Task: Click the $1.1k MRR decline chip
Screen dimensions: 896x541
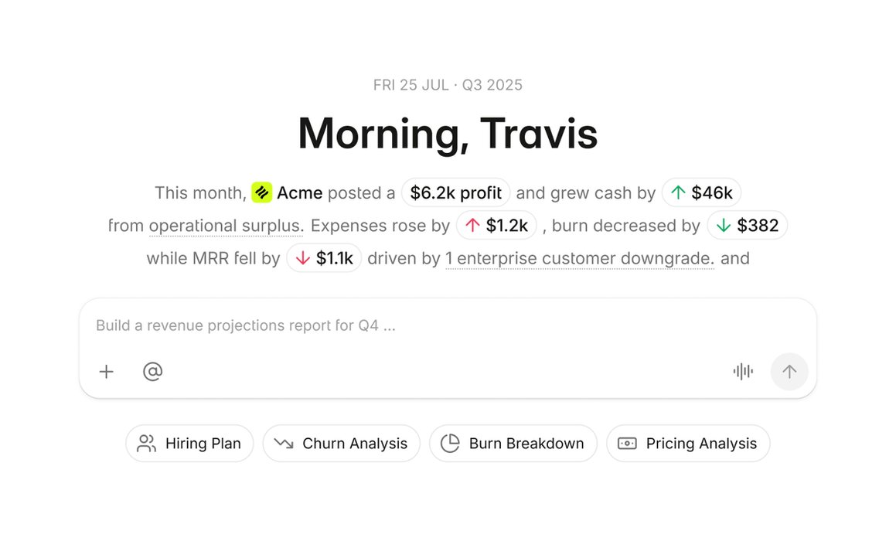Action: [x=324, y=257]
